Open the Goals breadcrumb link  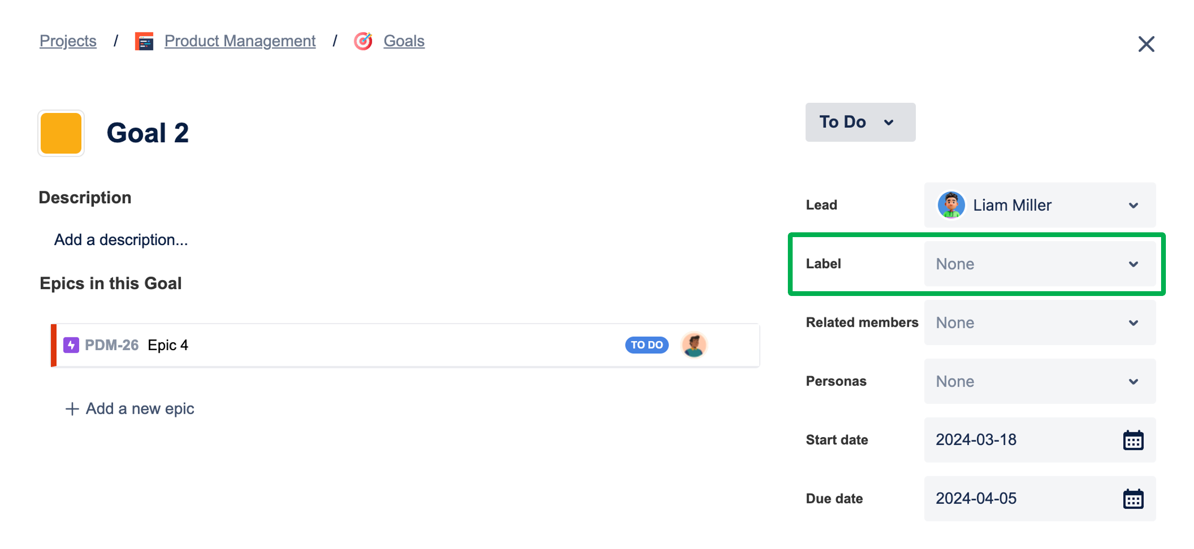point(404,41)
